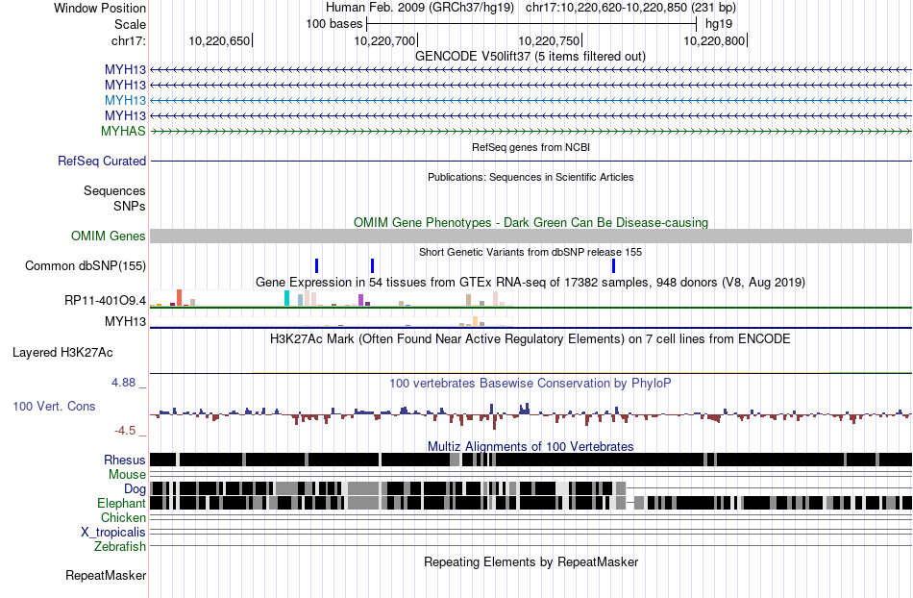This screenshot has width=913, height=598.
Task: Click the light blue MYH13 transcript label
Action: coord(125,100)
